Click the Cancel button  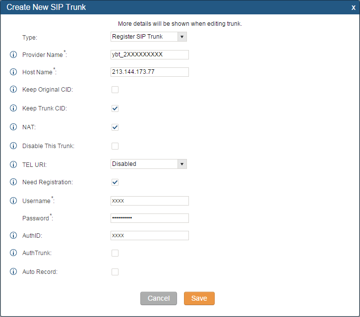159,298
